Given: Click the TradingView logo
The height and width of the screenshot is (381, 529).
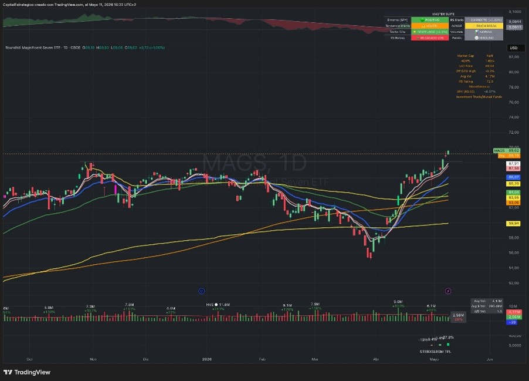Looking at the screenshot, I should point(27,372).
